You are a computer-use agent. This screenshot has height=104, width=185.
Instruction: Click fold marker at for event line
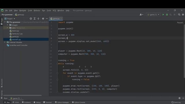click(x=58, y=73)
